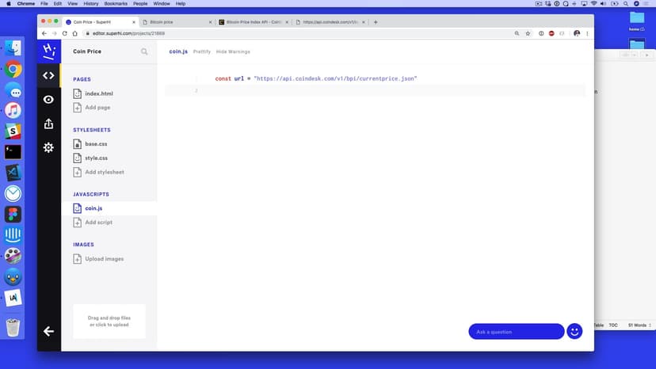The image size is (656, 369).
Task: Open the style.css stylesheet
Action: pos(96,158)
